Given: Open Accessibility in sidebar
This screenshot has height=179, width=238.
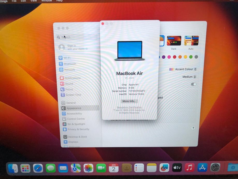Looking at the screenshot, I should [x=72, y=114].
